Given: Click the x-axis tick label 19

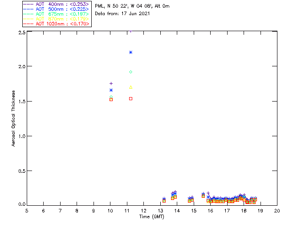Looking at the screenshot, I should tap(261, 211).
